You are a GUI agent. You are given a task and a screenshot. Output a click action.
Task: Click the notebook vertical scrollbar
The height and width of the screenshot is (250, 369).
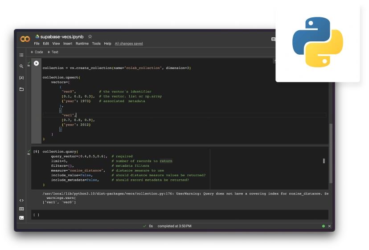pyautogui.click(x=331, y=153)
